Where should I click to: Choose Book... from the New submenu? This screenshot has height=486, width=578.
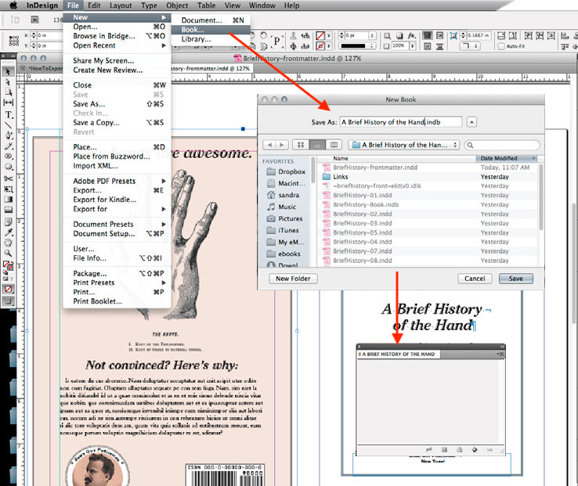pyautogui.click(x=193, y=29)
